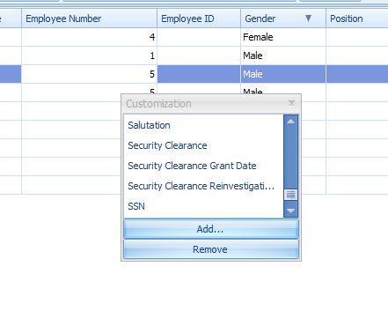388x333 pixels.
Task: Click the Position column header
Action: pyautogui.click(x=357, y=18)
